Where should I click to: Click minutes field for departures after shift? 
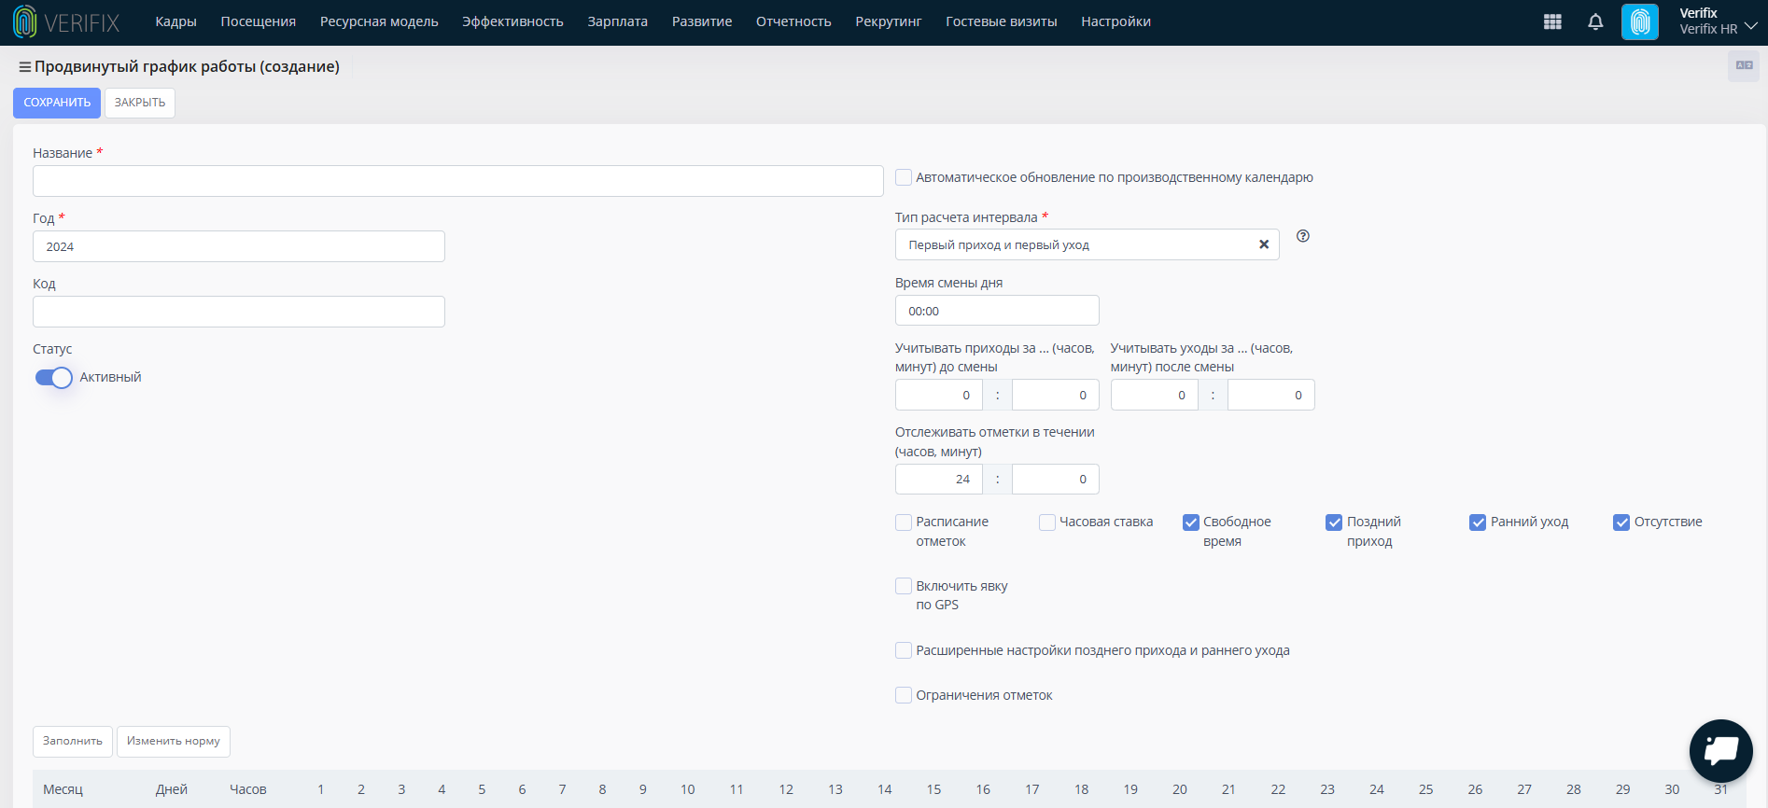pyautogui.click(x=1271, y=395)
